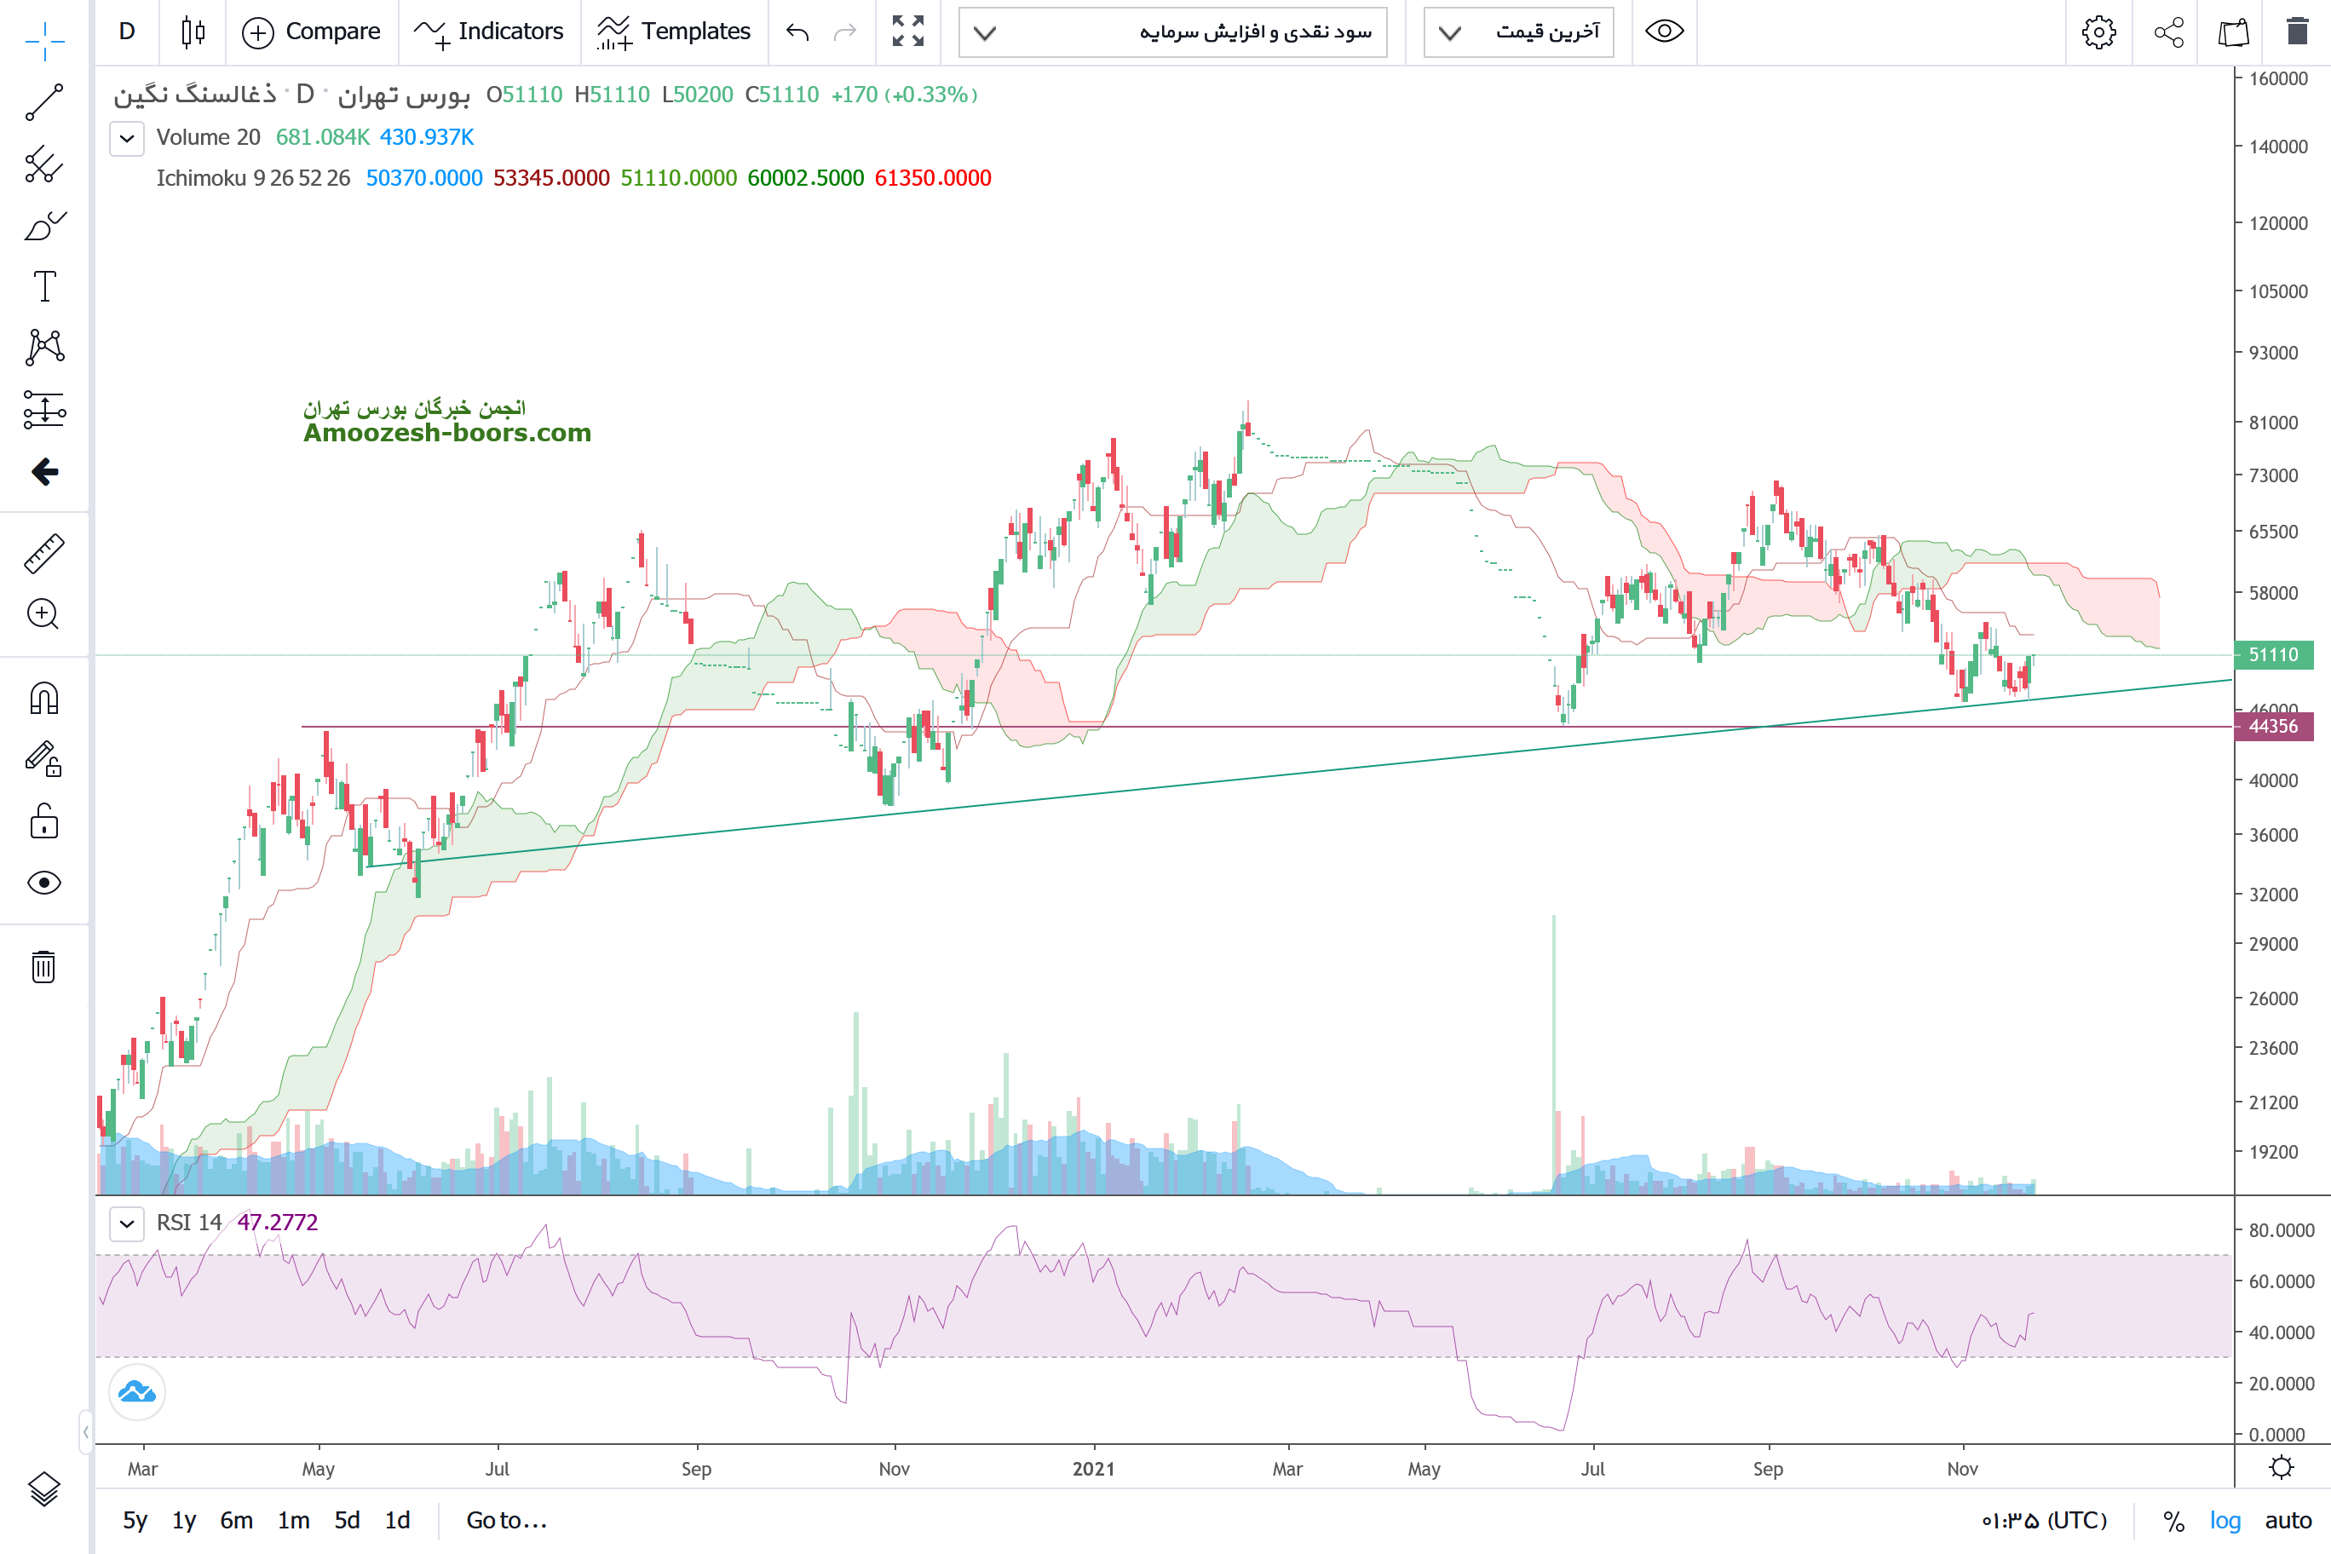Open the آخرین قیمت dropdown
This screenshot has height=1554, width=2331.
[x=1518, y=32]
